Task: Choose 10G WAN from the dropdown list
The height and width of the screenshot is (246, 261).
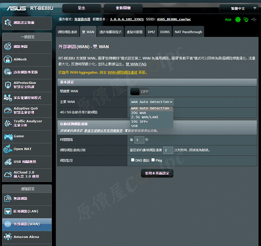Action: pos(151,113)
